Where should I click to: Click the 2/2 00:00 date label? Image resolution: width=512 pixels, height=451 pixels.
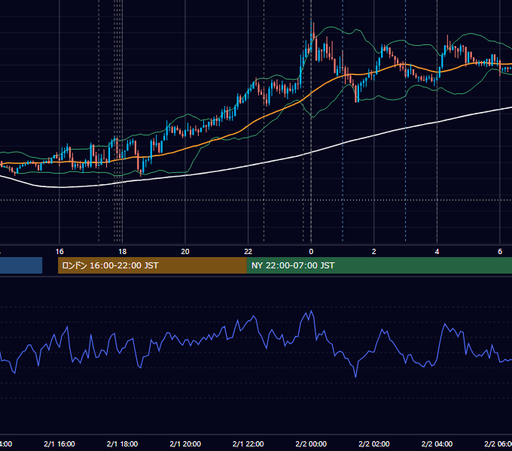(311, 443)
